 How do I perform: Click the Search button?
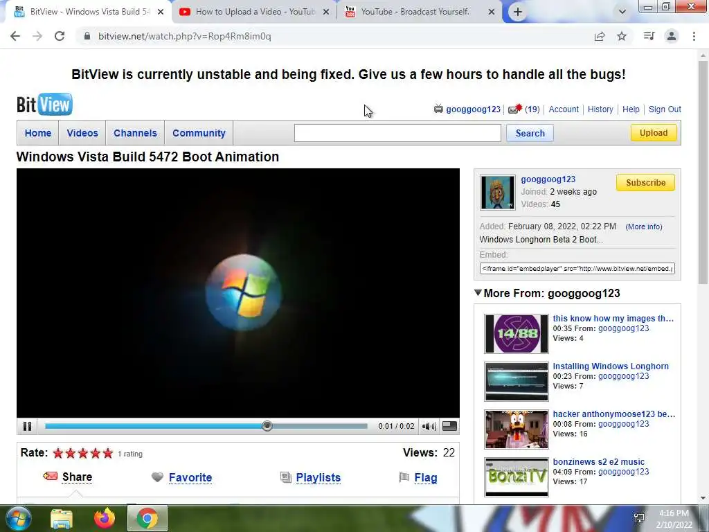(x=530, y=133)
